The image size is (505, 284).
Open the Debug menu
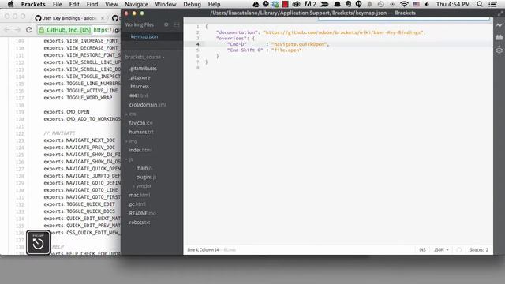point(192,4)
